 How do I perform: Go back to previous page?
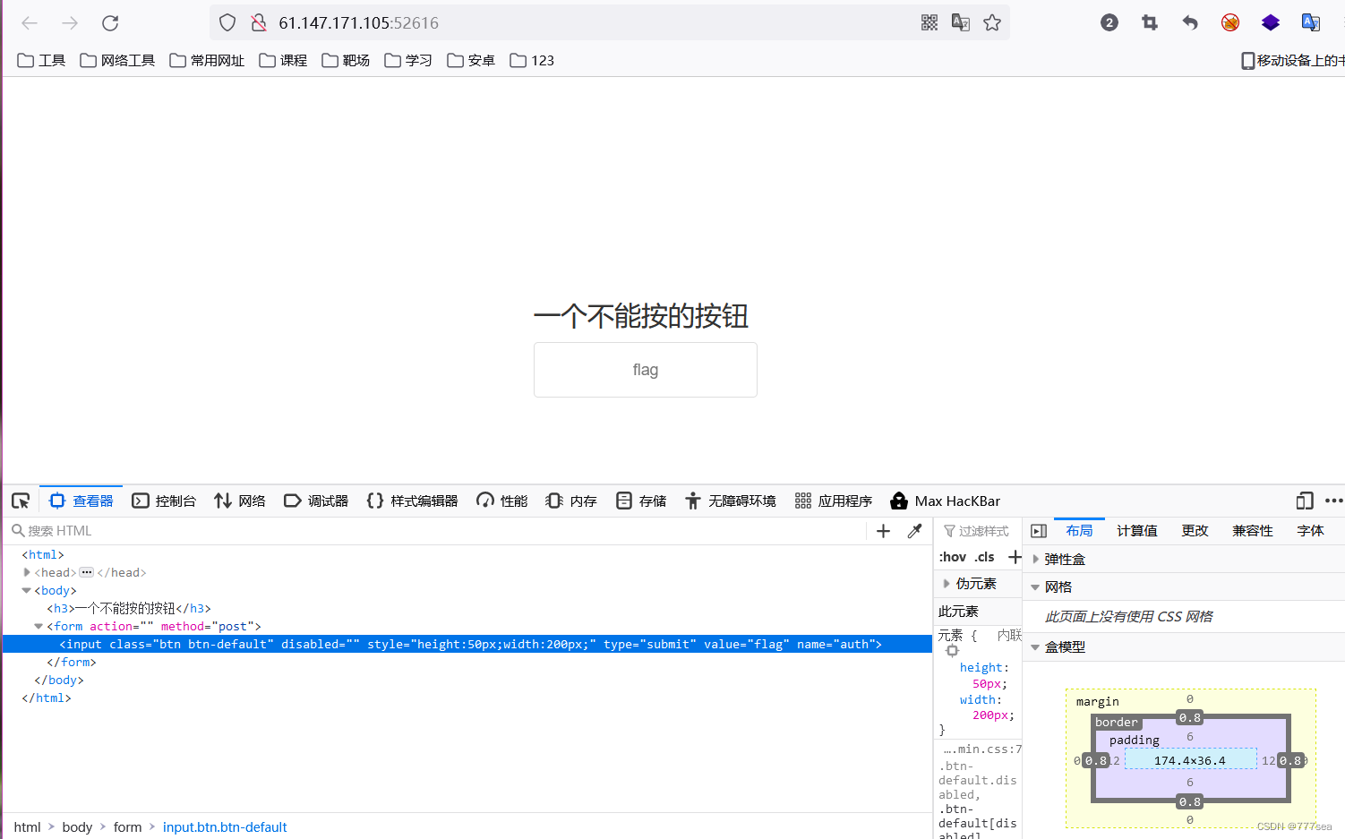point(30,23)
